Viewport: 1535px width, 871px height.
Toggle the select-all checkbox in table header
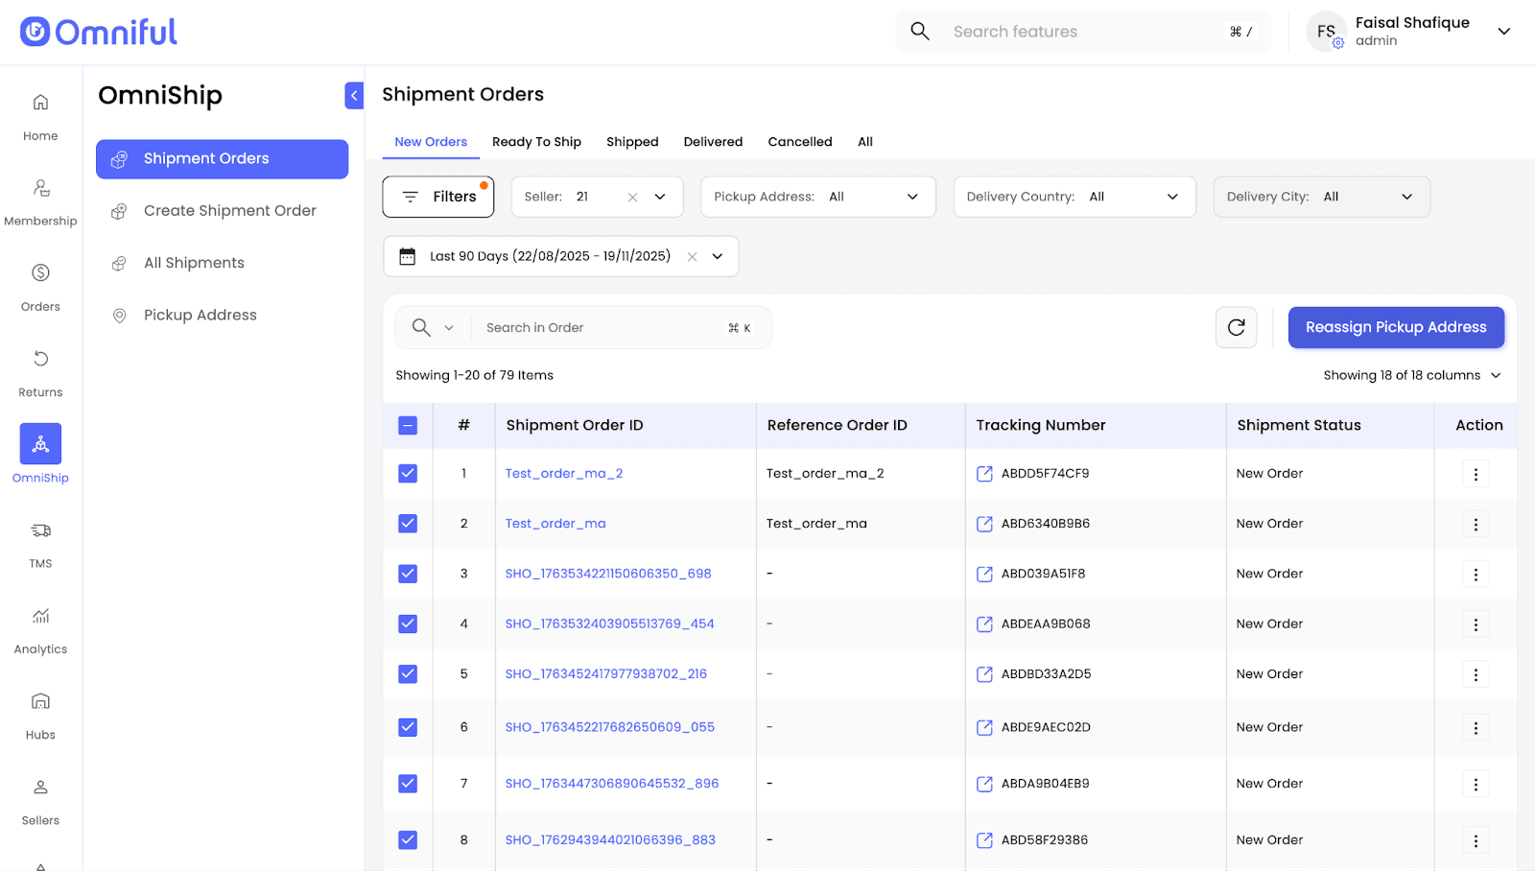pos(408,426)
